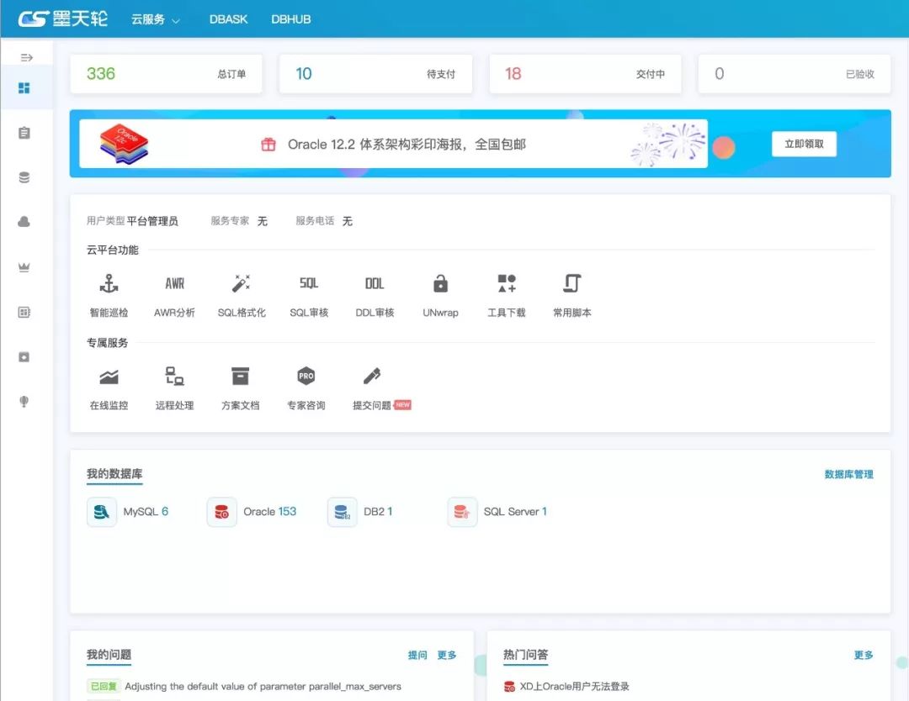The image size is (909, 701).
Task: Open the cloud icon in sidebar
Action: (24, 222)
